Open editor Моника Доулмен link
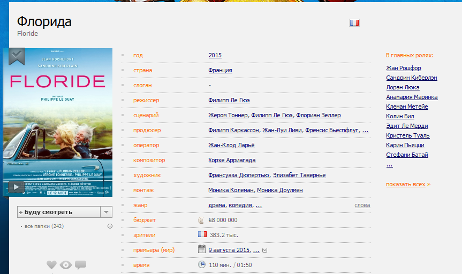Image resolution: width=462 pixels, height=274 pixels. (280, 191)
